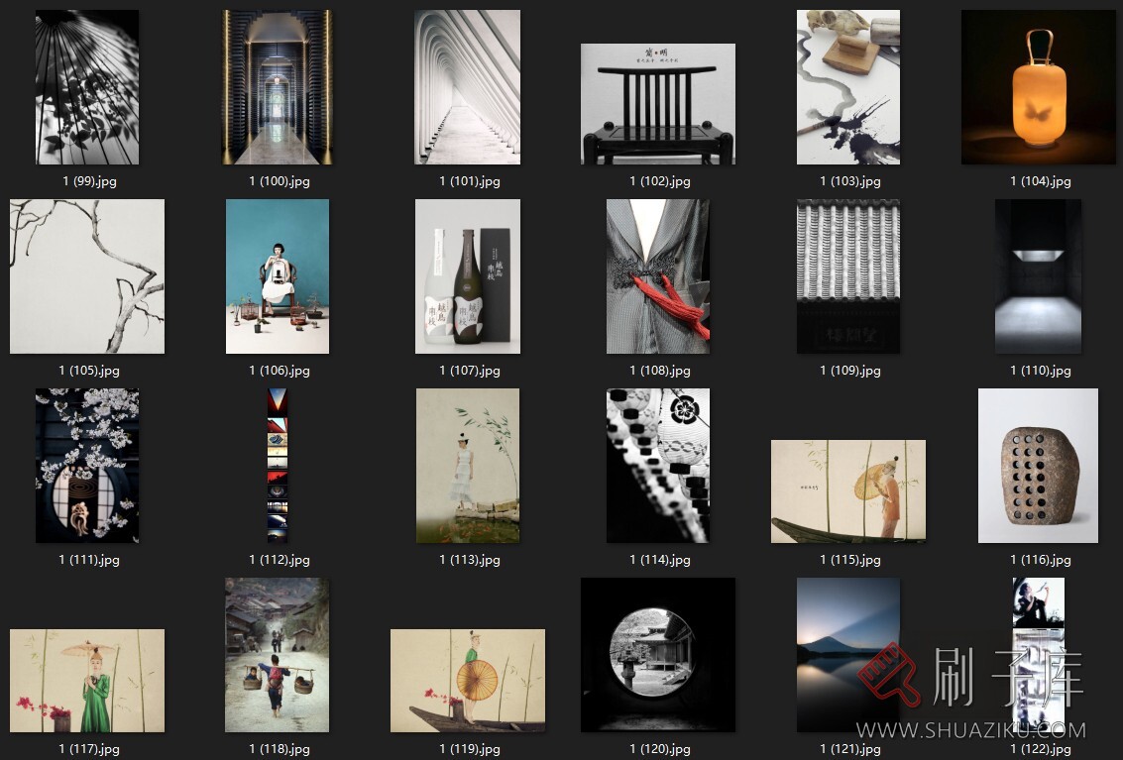
Task: Select the roof tiles image 1 (109).jpg
Action: tap(848, 276)
